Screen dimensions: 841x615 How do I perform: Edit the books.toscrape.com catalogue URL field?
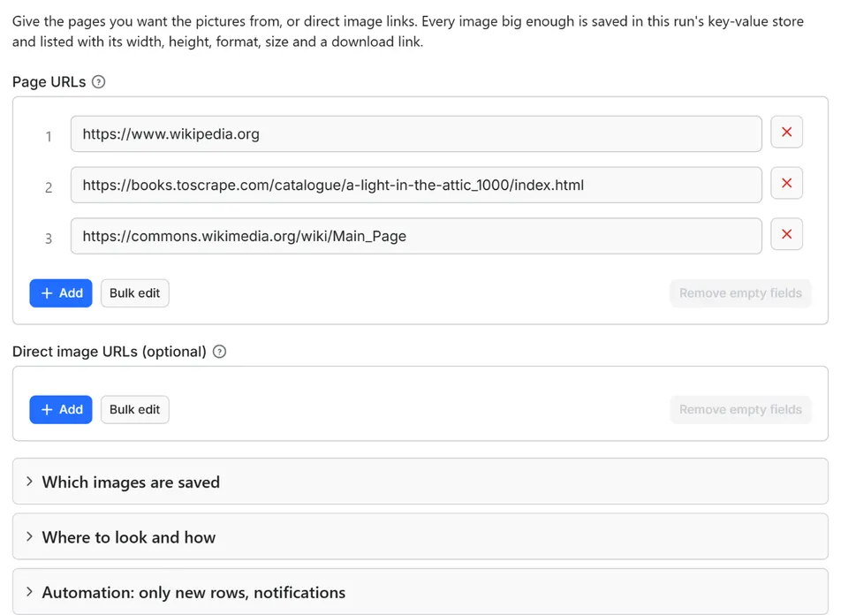pyautogui.click(x=416, y=185)
